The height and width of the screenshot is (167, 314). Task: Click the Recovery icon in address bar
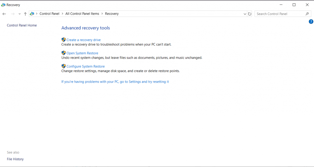(32, 14)
